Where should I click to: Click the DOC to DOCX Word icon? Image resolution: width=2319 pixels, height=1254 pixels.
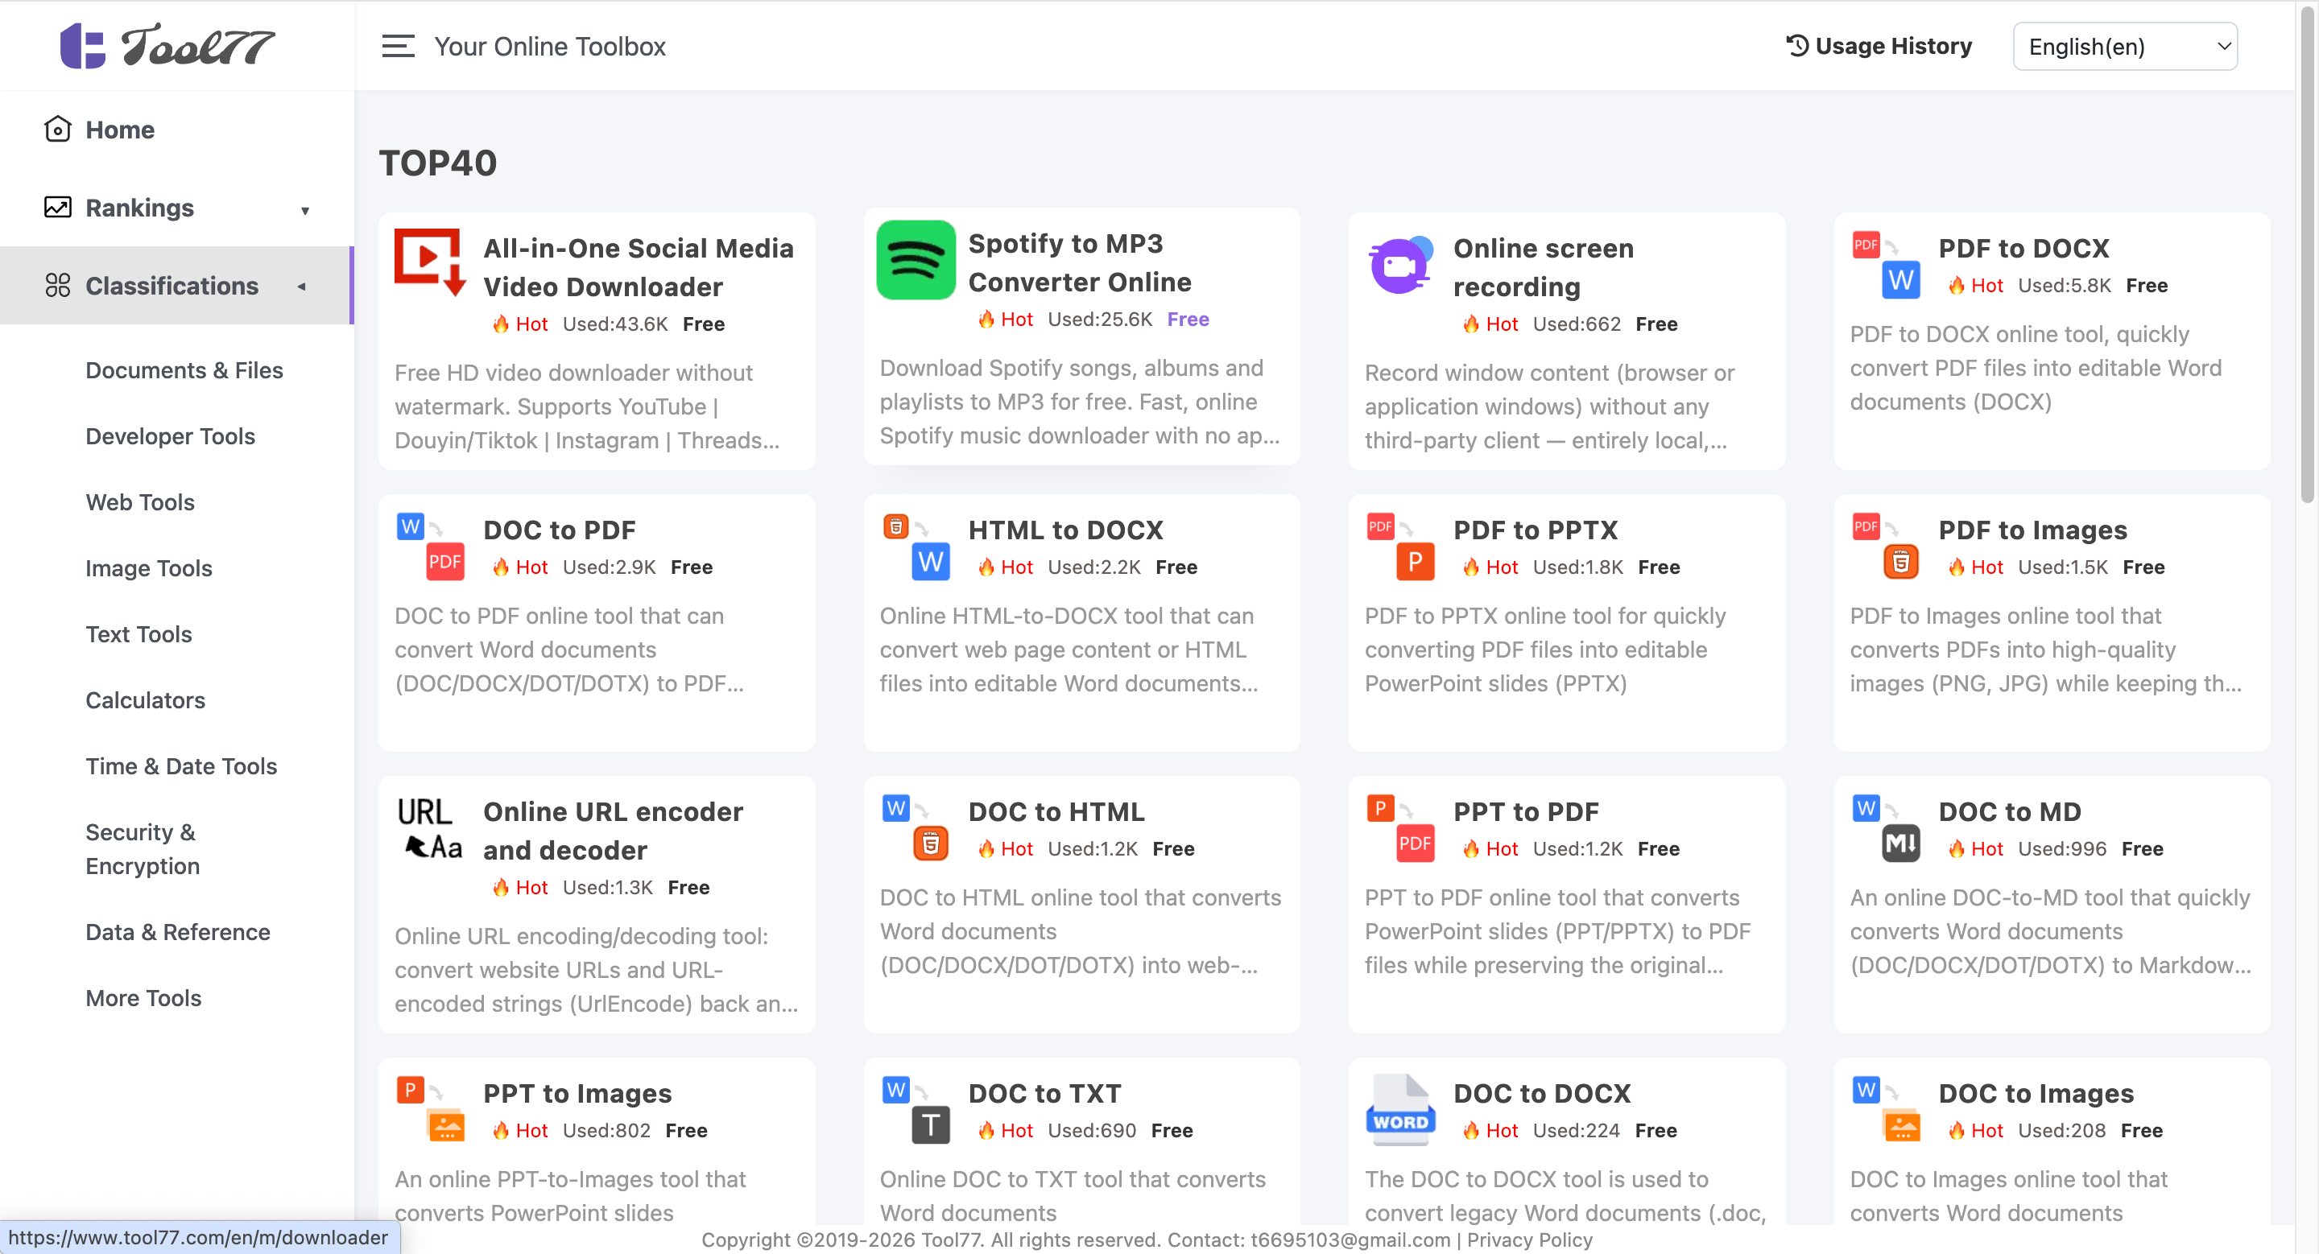[x=1401, y=1110]
